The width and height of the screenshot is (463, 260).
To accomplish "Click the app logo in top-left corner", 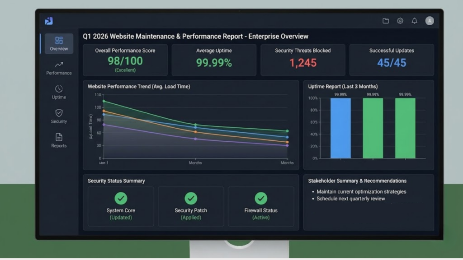I will 49,21.
